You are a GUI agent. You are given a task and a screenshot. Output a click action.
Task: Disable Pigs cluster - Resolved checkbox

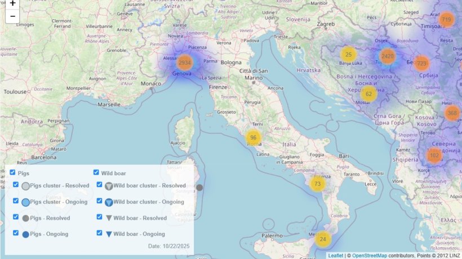[x=16, y=185]
